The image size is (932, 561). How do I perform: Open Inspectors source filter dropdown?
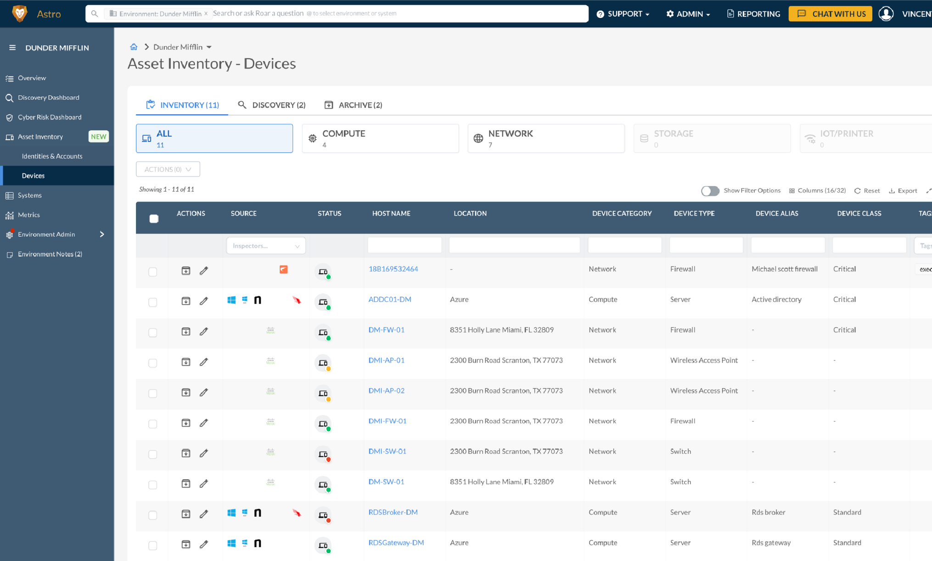(266, 246)
